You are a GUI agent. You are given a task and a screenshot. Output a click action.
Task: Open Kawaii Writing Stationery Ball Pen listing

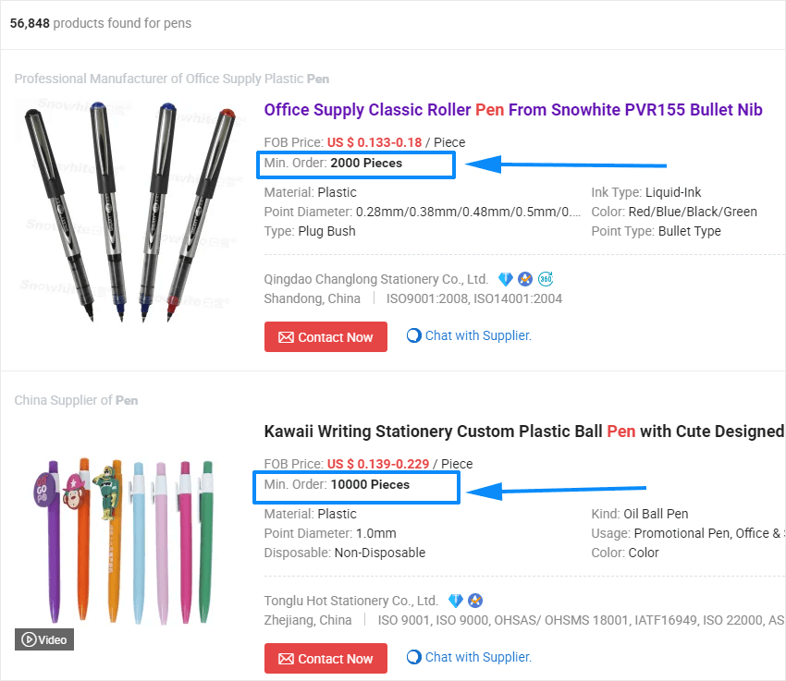point(523,432)
